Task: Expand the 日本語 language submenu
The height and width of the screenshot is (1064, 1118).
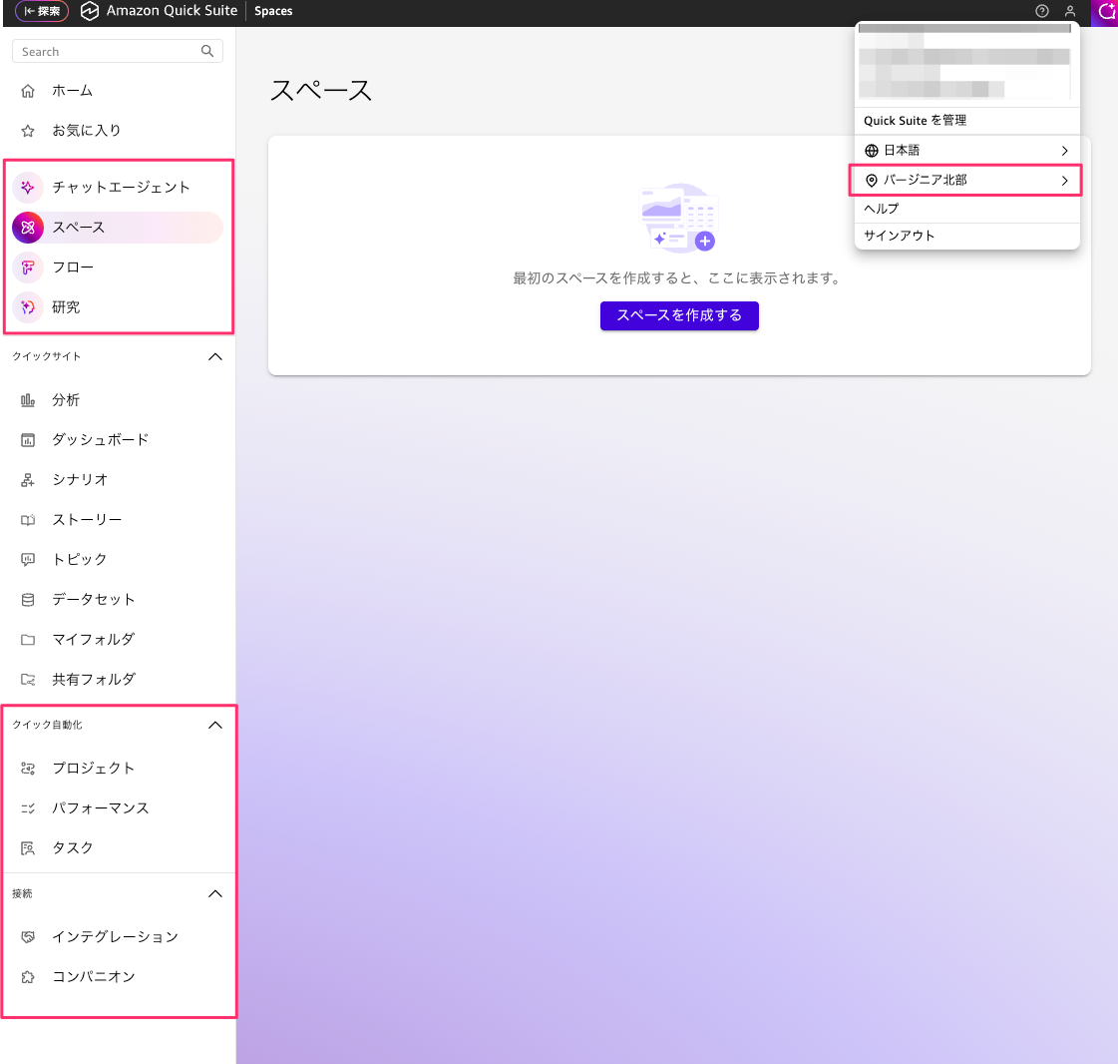Action: pos(1064,151)
